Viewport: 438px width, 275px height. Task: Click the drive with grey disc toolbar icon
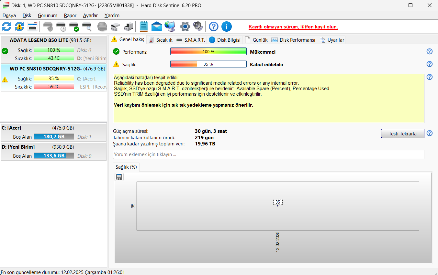click(x=48, y=26)
